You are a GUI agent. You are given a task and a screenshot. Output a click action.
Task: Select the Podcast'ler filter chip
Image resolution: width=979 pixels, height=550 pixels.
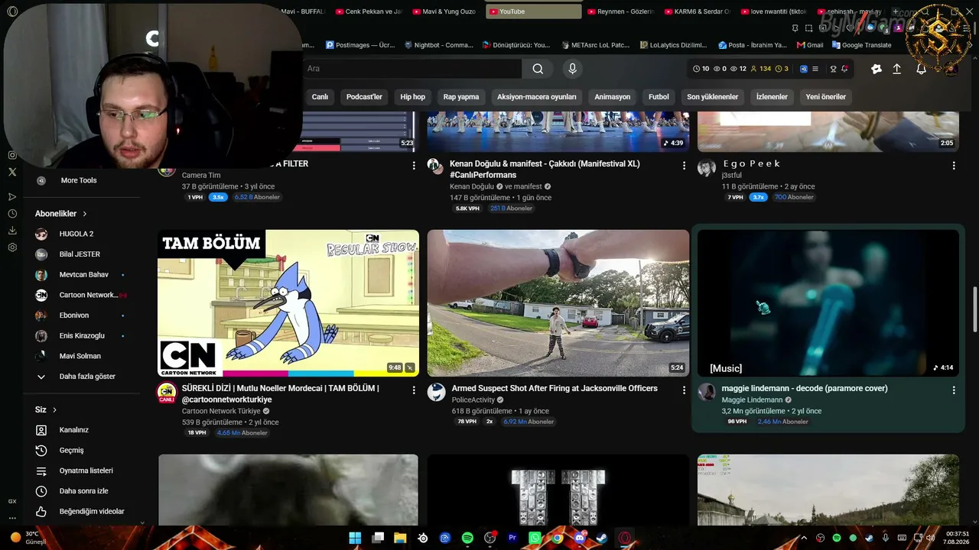364,97
